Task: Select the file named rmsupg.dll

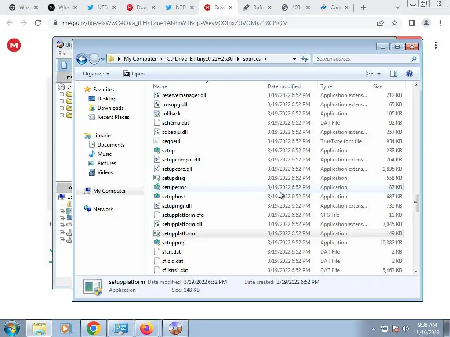Action: [x=174, y=104]
